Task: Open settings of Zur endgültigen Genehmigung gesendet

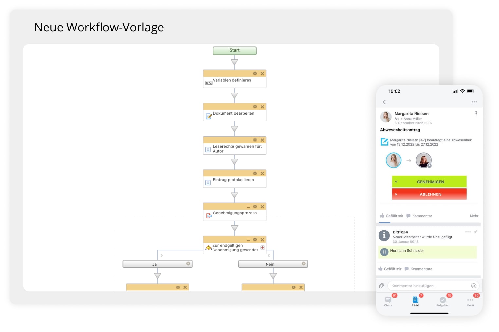Action: click(255, 240)
